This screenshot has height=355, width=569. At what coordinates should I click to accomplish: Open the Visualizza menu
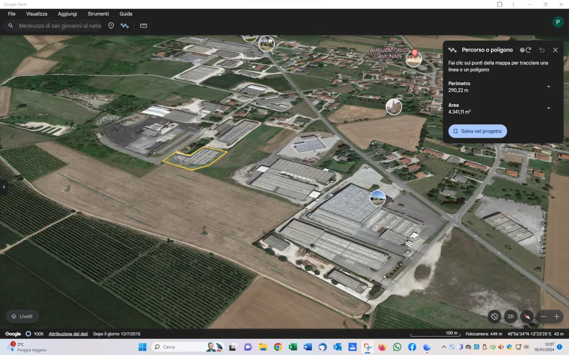point(37,14)
